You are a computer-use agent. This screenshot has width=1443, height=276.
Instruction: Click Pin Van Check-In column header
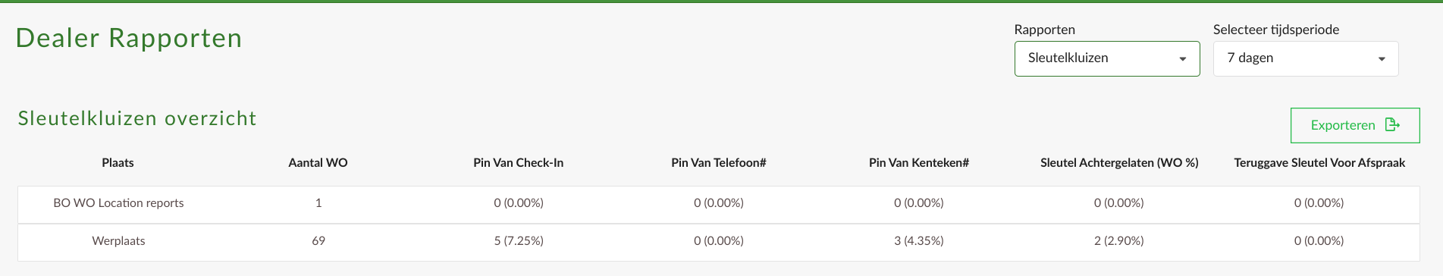519,163
